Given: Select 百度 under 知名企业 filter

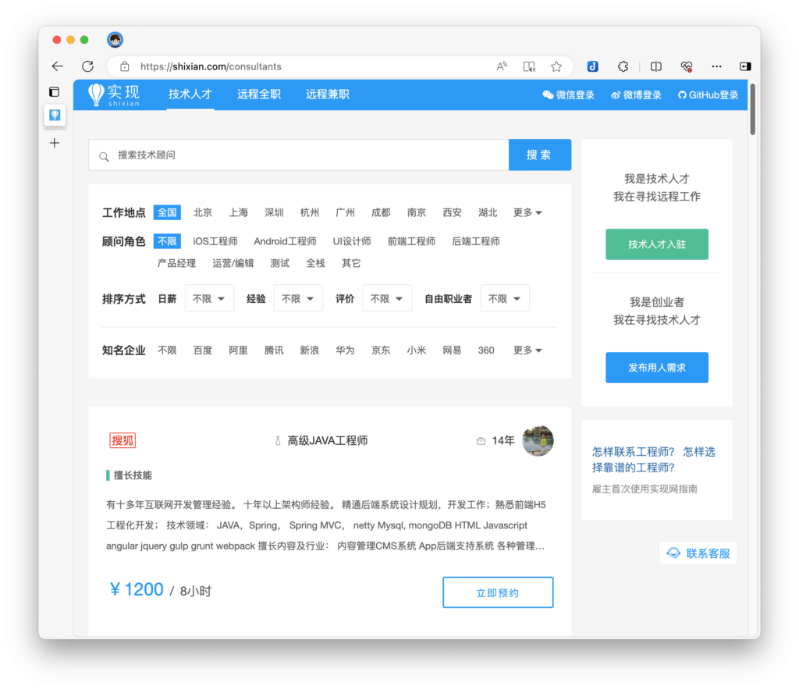Looking at the screenshot, I should pos(202,350).
